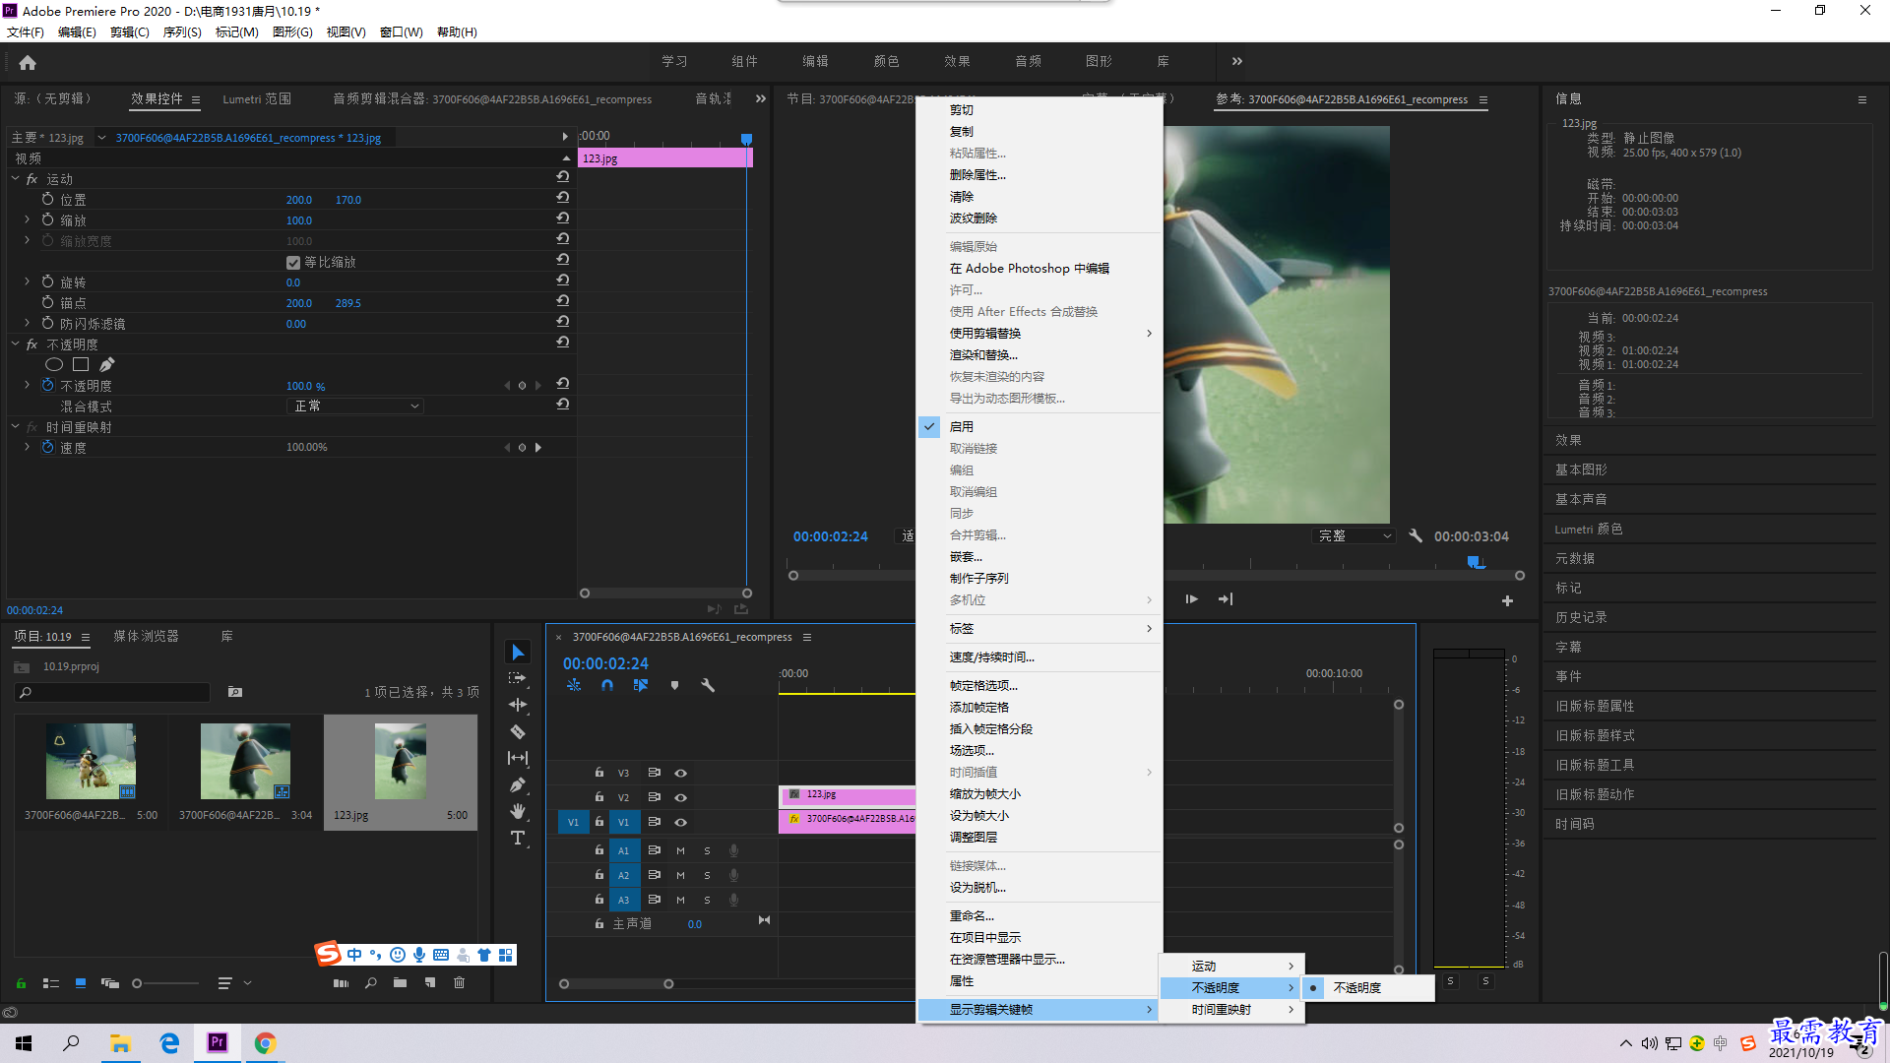The image size is (1890, 1063).
Task: Click the new bin folder icon
Action: click(x=400, y=982)
